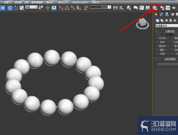Open the 图形编辑器 menu
Viewport: 178px width, 135px height.
[37, 2]
